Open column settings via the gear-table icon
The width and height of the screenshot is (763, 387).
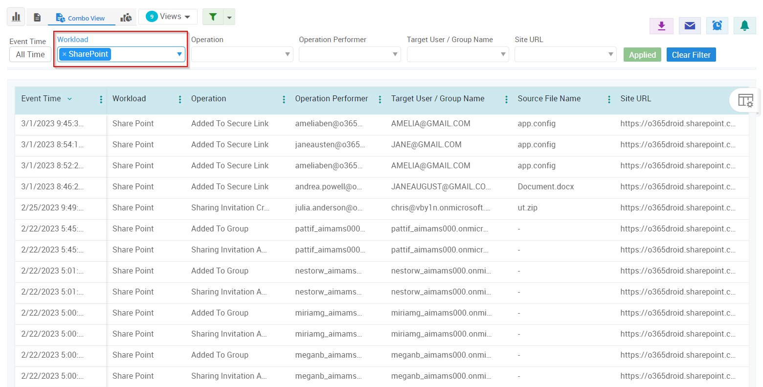(745, 100)
